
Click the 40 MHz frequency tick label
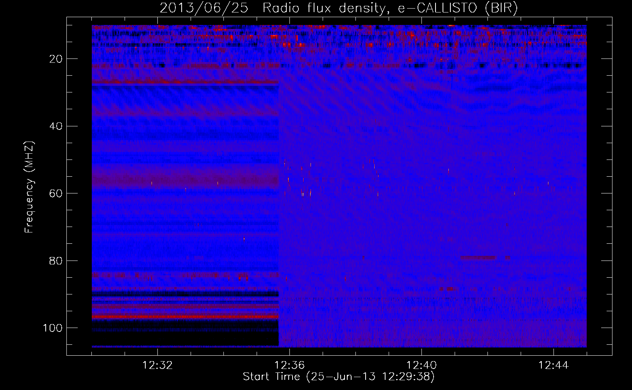tap(56, 126)
